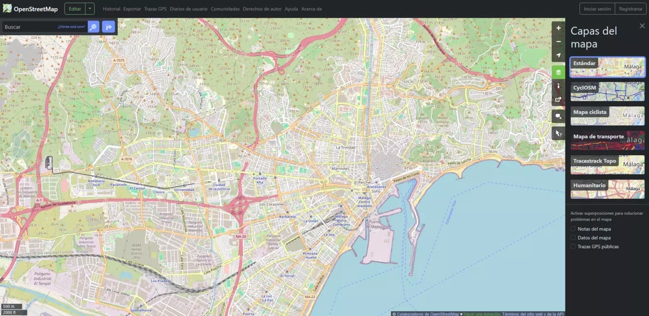Click the Guadalhorce label
649x316 pixels.
point(141,310)
